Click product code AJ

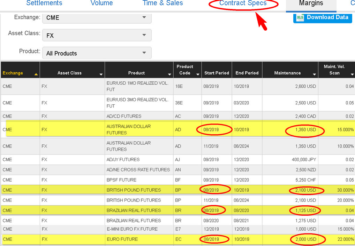[177, 160]
